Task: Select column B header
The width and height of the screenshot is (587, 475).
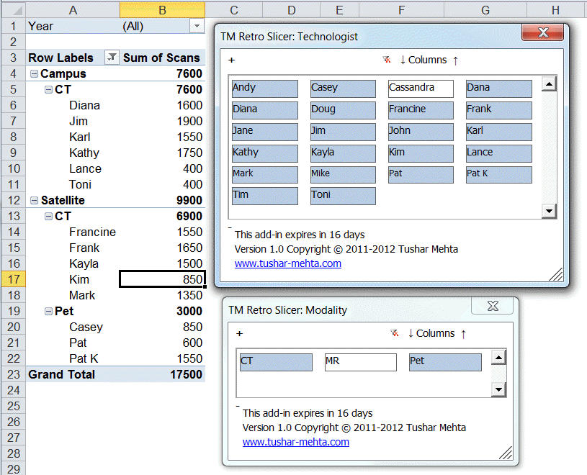Action: (162, 9)
